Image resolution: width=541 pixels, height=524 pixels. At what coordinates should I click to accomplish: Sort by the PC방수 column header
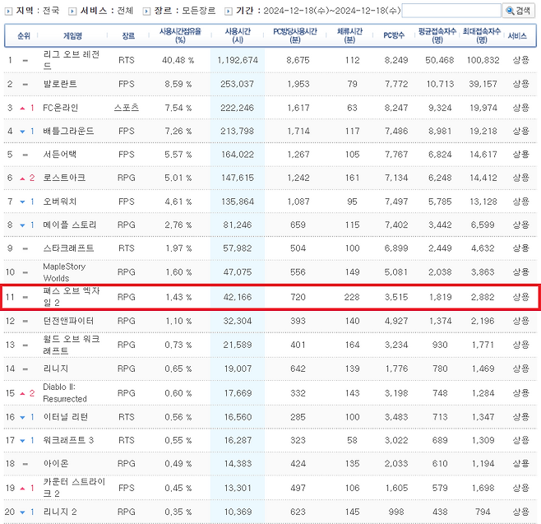pos(394,36)
